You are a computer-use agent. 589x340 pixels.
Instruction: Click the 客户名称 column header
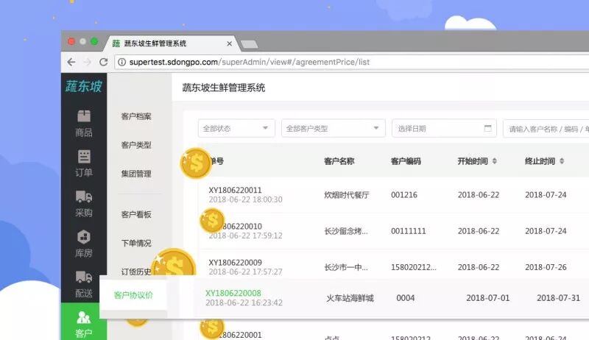[x=339, y=161]
